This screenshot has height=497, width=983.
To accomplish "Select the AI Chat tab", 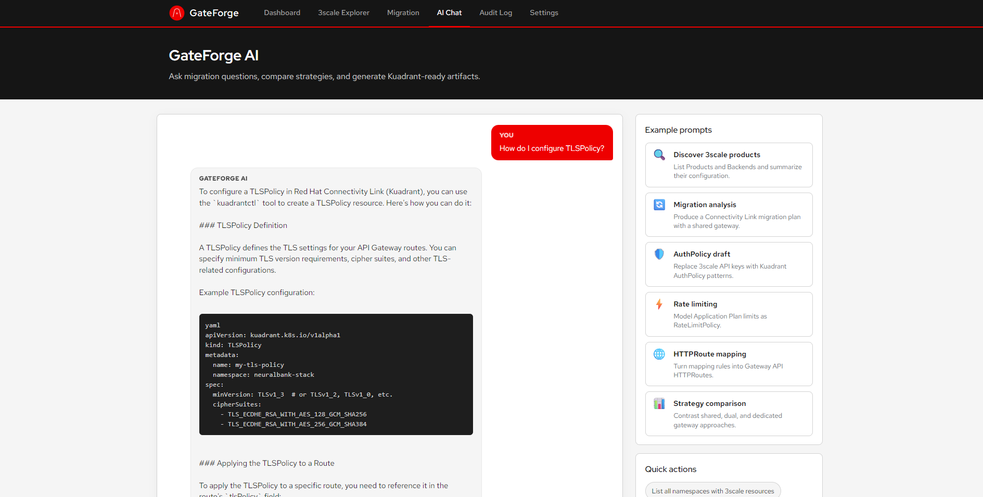I will point(449,13).
